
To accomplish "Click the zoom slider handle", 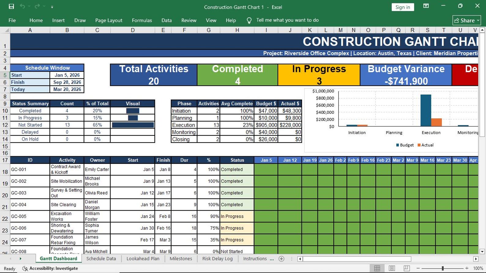I will (443, 268).
